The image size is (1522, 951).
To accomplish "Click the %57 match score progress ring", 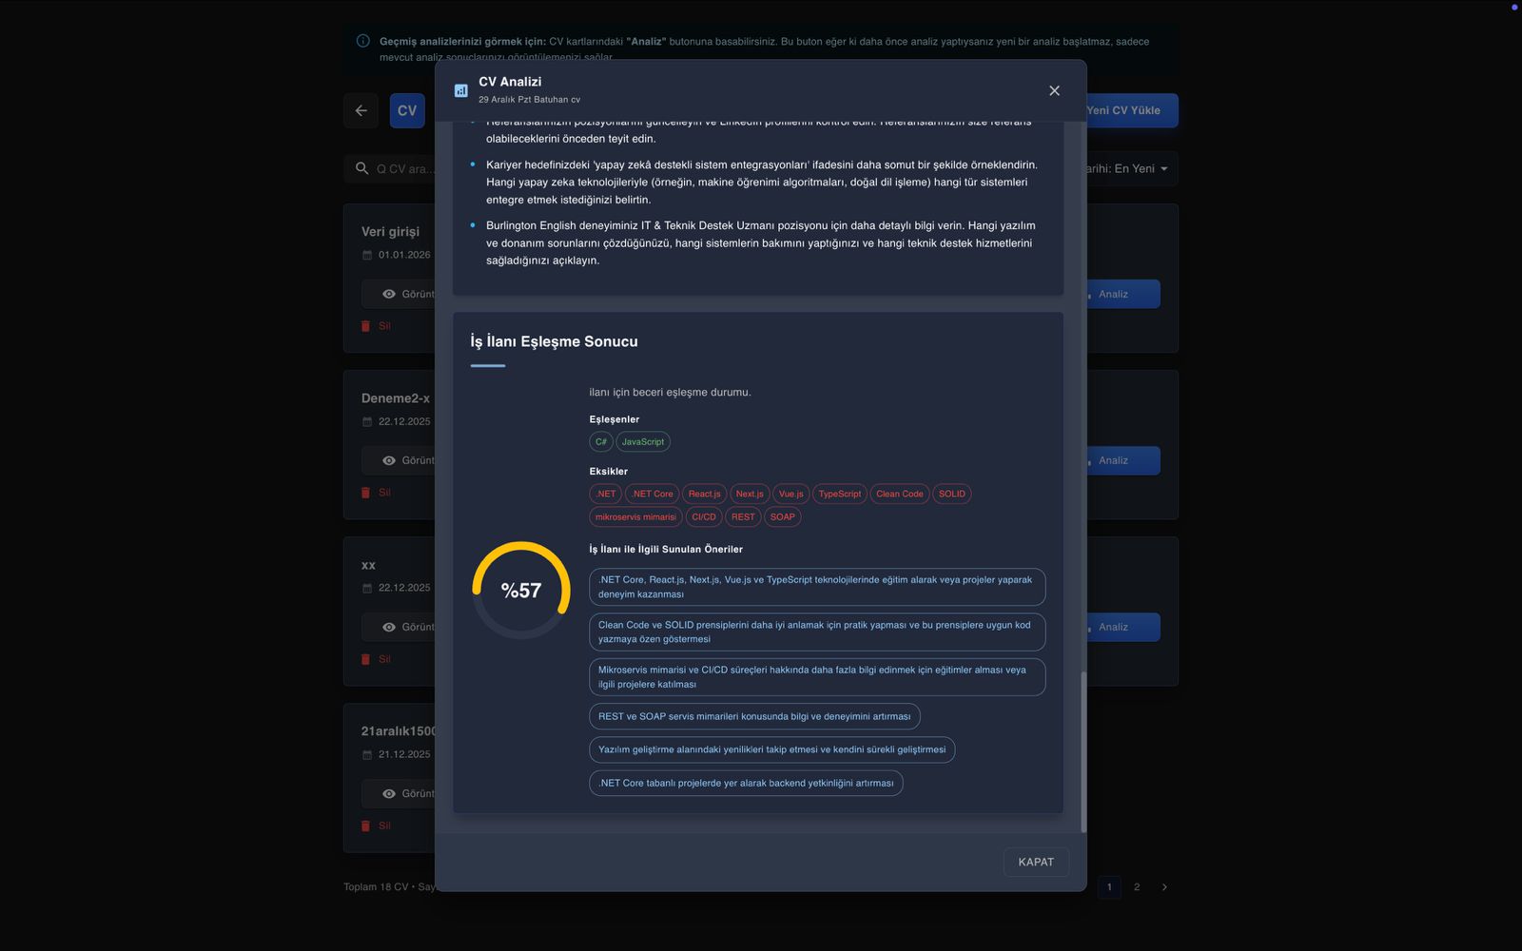I will coord(521,590).
